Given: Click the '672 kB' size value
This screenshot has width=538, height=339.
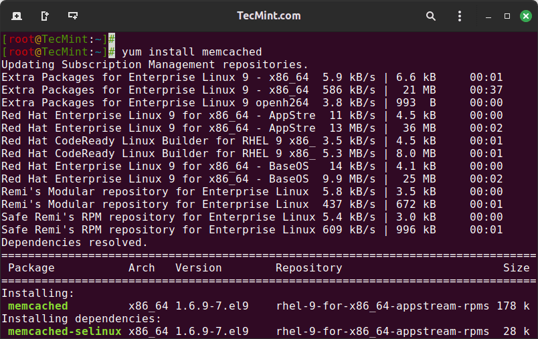Looking at the screenshot, I should point(416,205).
